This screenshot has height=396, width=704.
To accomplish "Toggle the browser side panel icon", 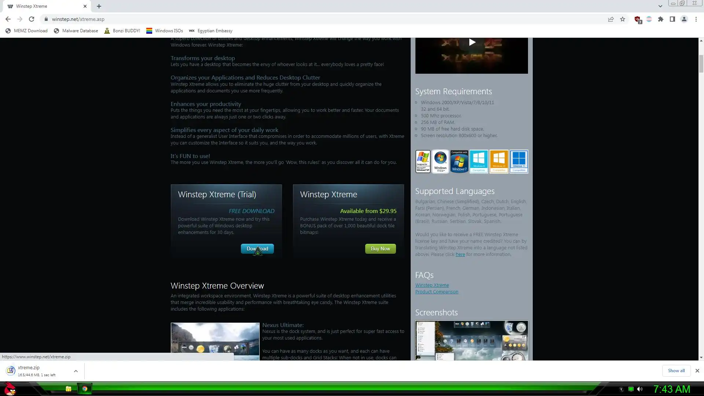I will pos(672,19).
